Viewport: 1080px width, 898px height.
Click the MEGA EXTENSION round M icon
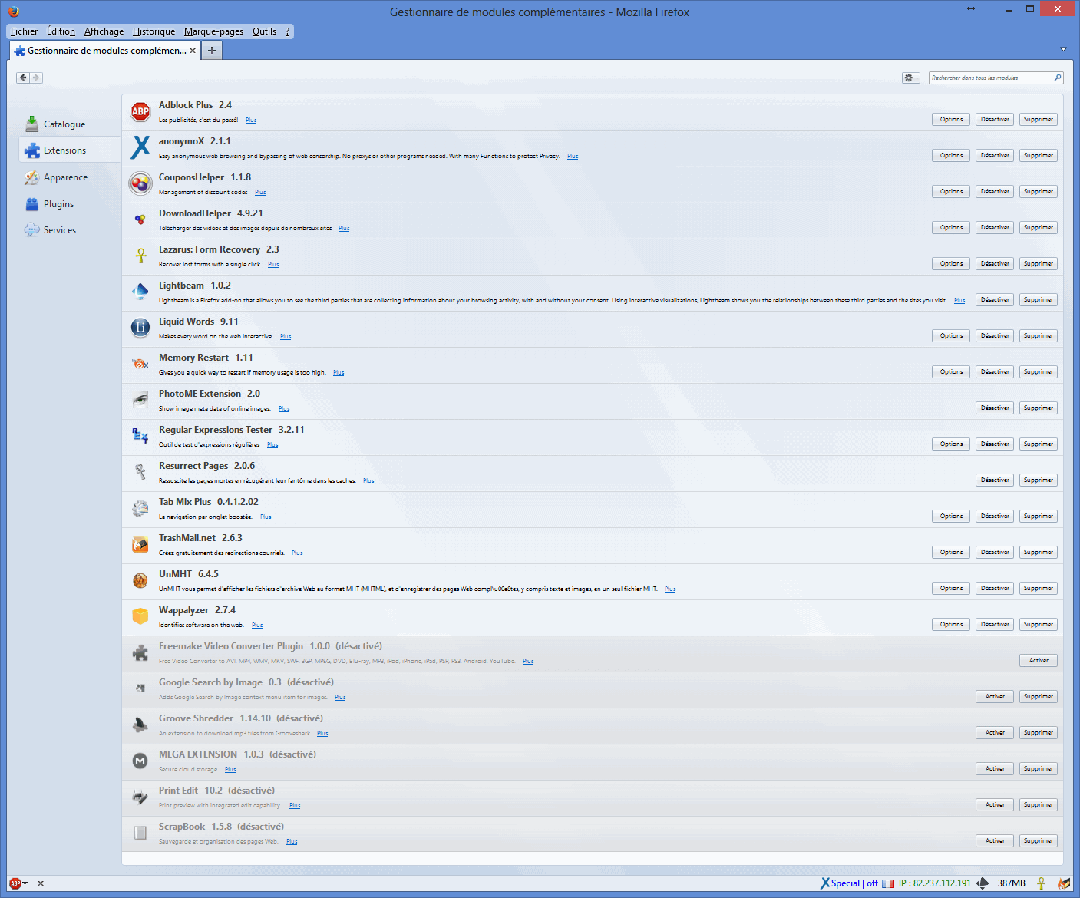coord(140,761)
